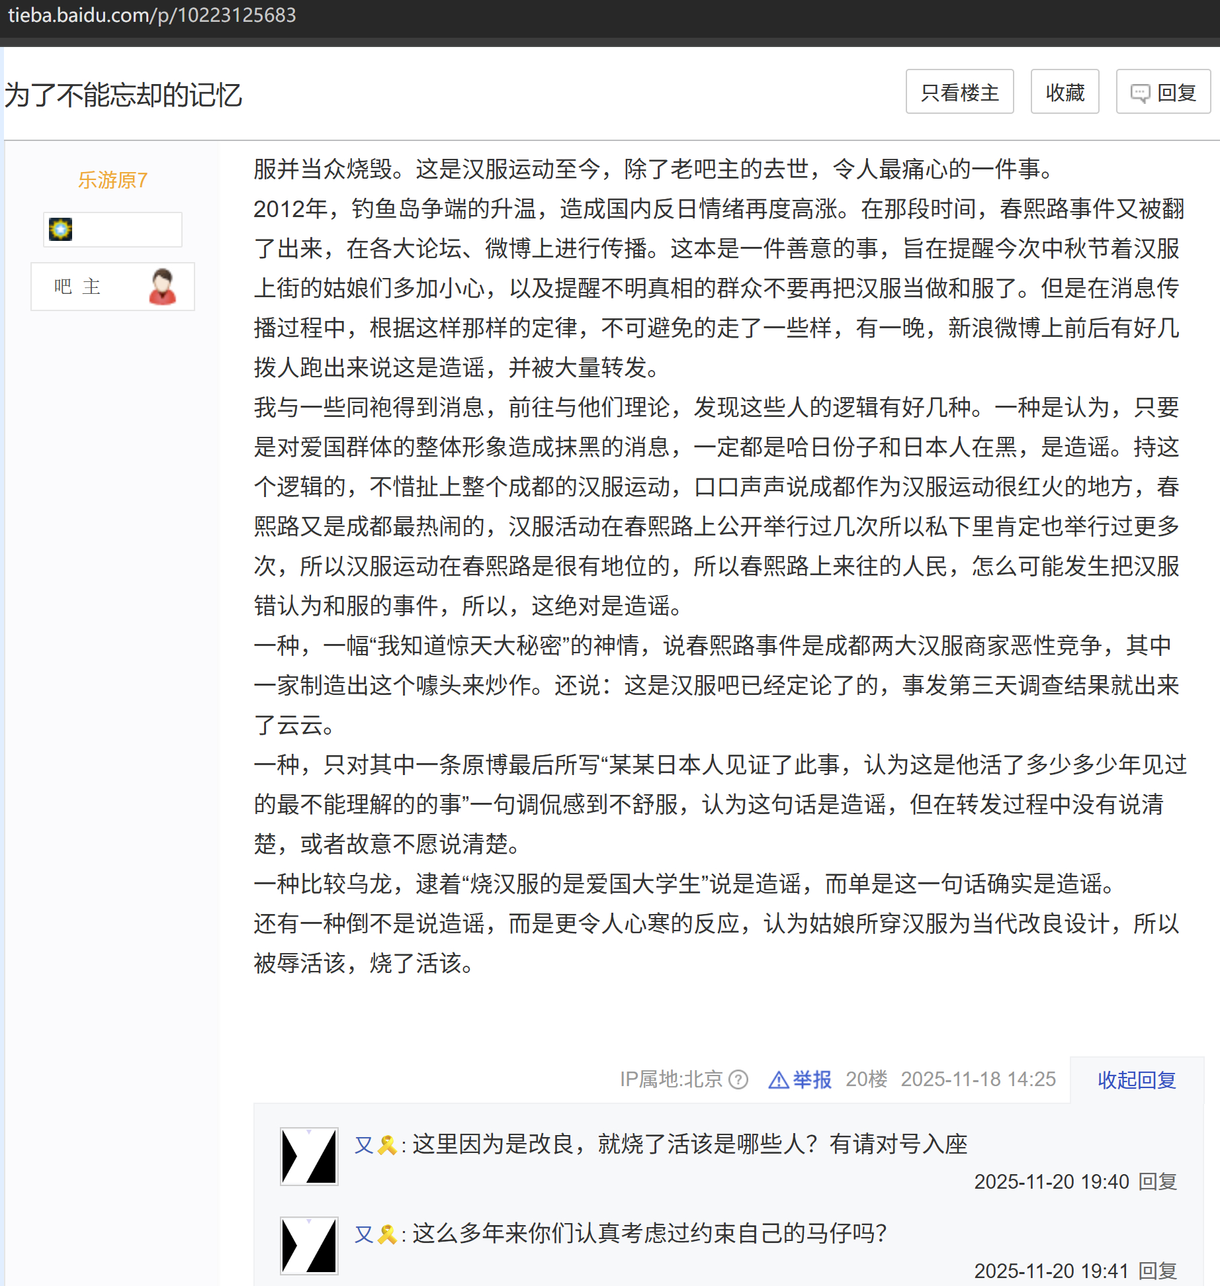Image resolution: width=1220 pixels, height=1286 pixels.
Task: Click the 吧主 avatar icon in sidebar
Action: click(162, 287)
